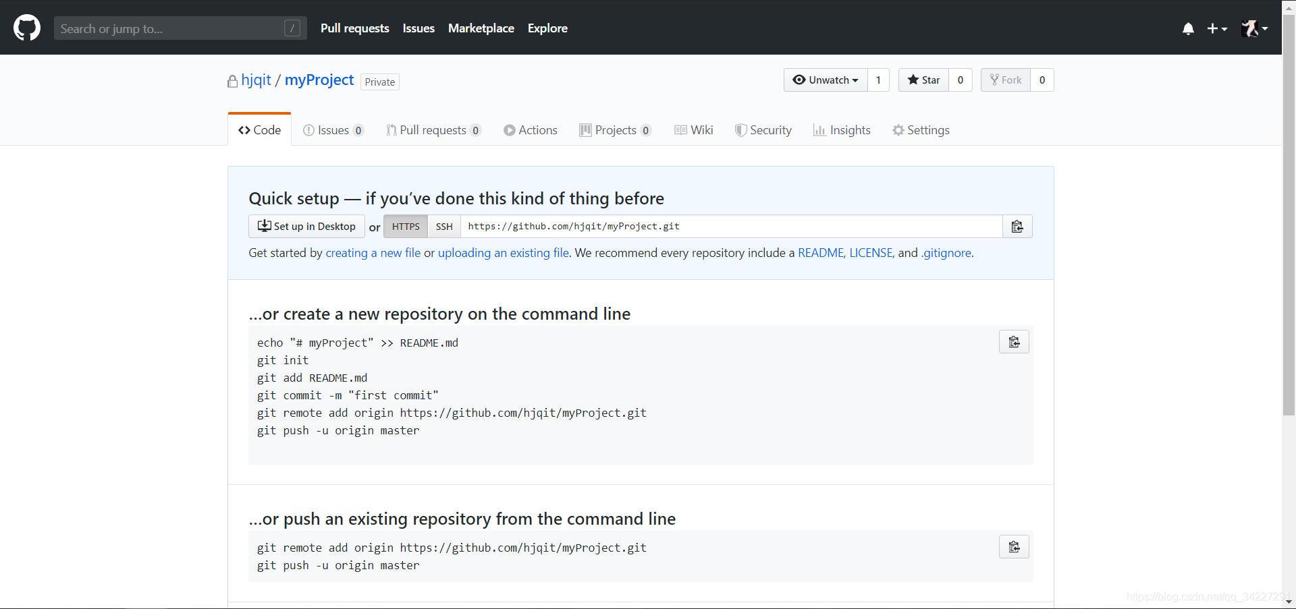Screen dimensions: 1296x609
Task: Open Issues in top navigation
Action: point(418,28)
